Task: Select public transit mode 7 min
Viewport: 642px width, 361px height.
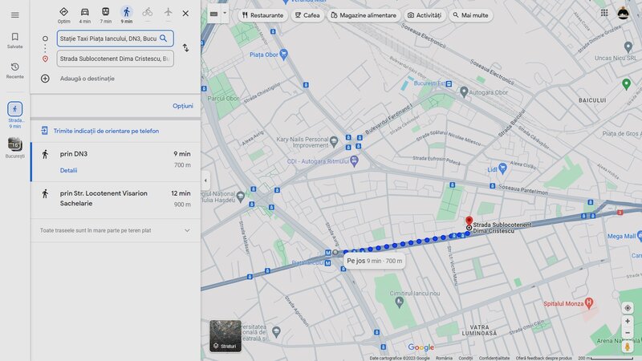Action: point(106,15)
